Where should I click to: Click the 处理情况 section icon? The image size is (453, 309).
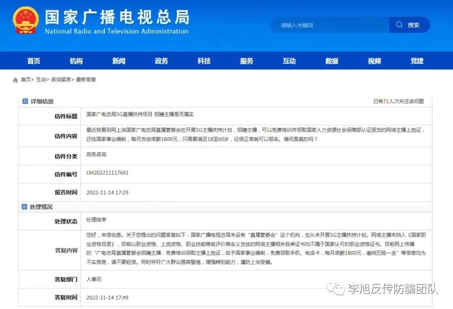(25, 207)
